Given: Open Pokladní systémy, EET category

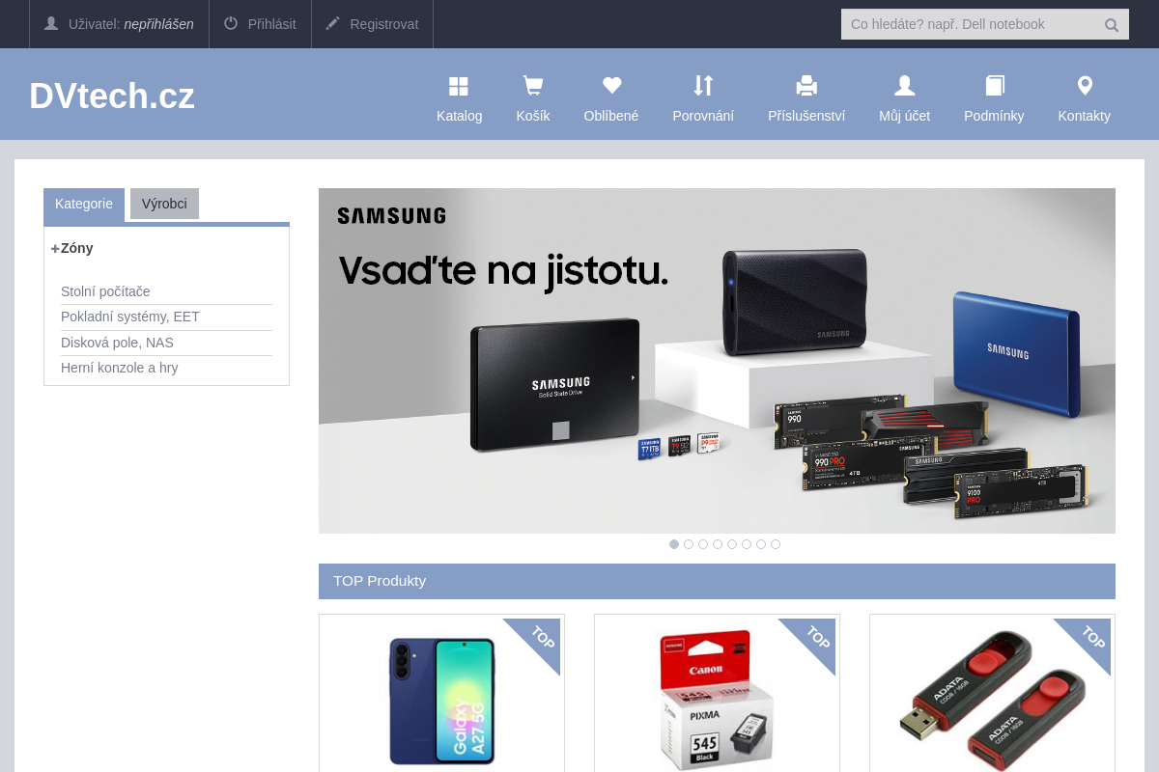Looking at the screenshot, I should pyautogui.click(x=130, y=317).
